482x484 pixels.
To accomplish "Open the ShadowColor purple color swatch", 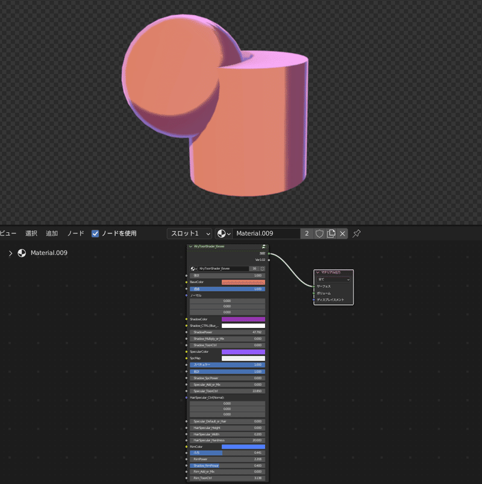I will [x=243, y=319].
